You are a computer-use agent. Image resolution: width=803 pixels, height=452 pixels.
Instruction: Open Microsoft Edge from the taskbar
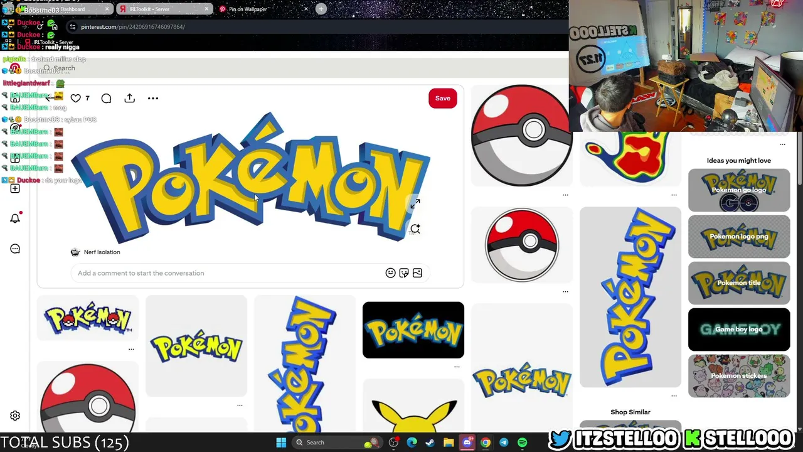[412, 443]
